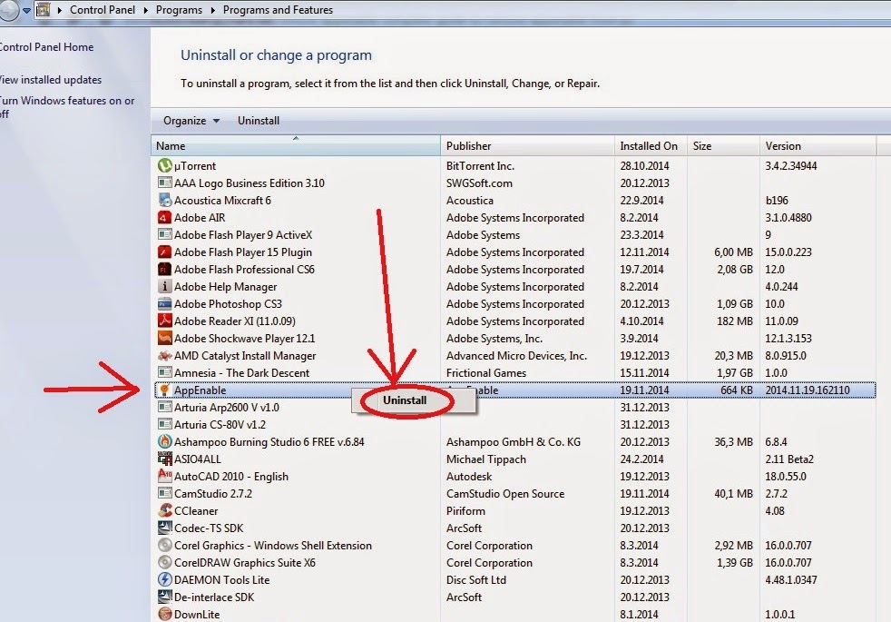
Task: Select the Codec-TS SDK icon
Action: click(x=165, y=528)
